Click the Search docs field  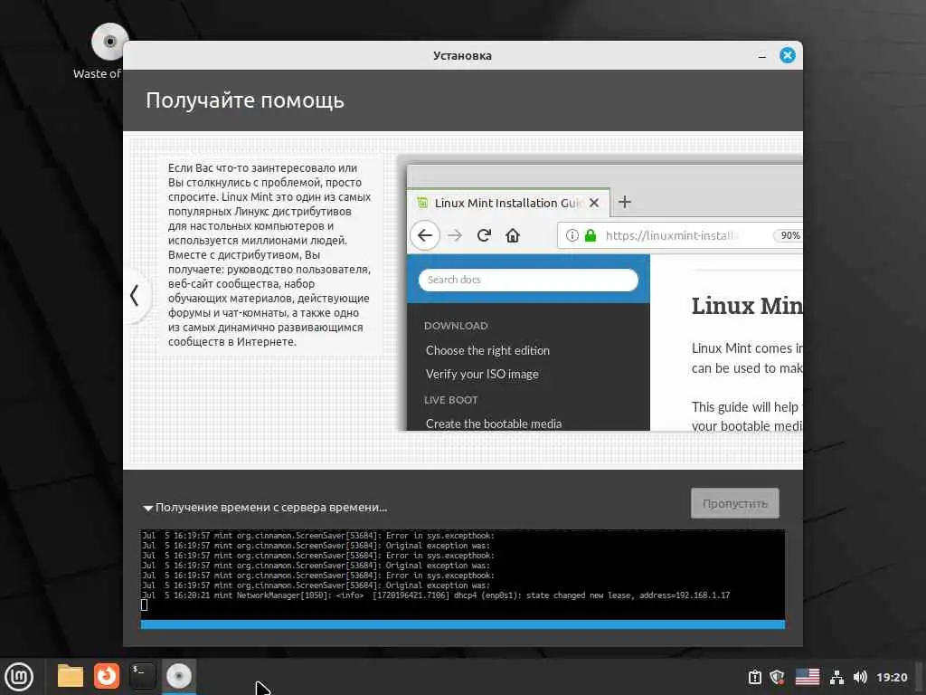[x=528, y=280]
